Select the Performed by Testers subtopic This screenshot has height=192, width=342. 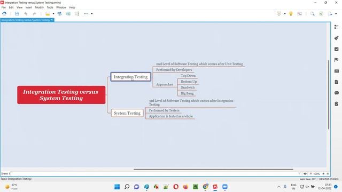tap(164, 110)
